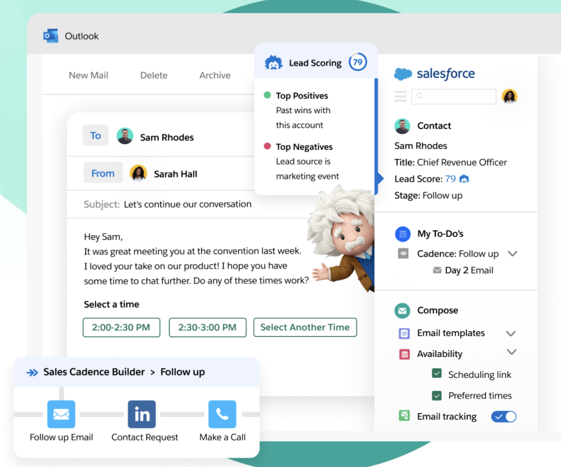Click Delete in Outlook toolbar
561x467 pixels.
tap(154, 75)
